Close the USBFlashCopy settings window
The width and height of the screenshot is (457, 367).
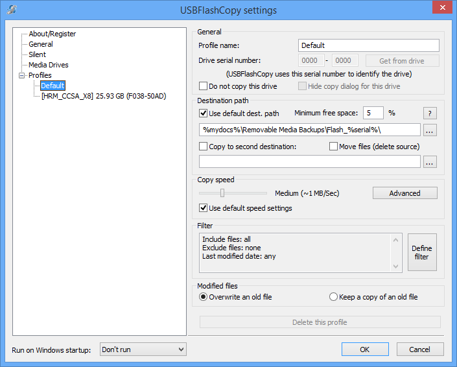(x=442, y=7)
